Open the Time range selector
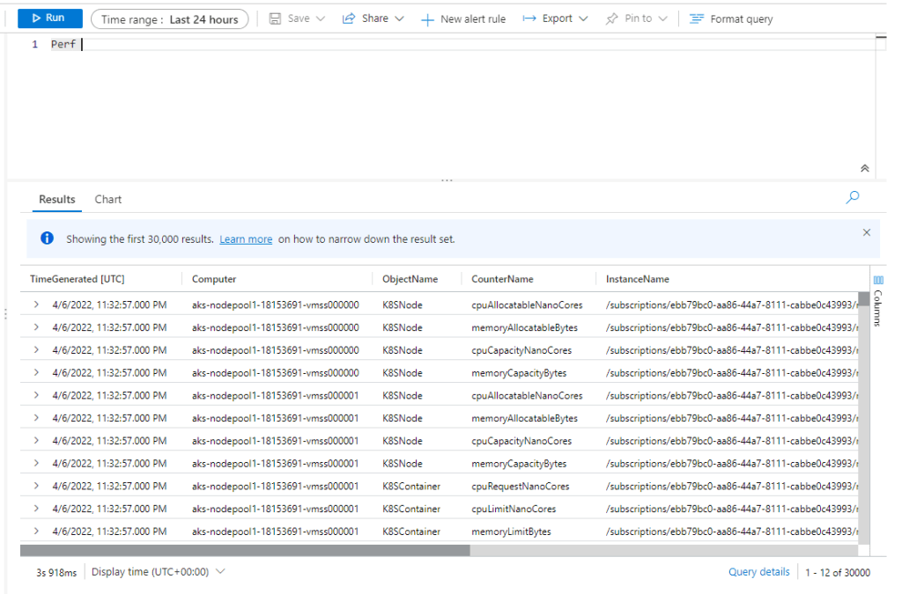This screenshot has width=902, height=594. pyautogui.click(x=169, y=19)
